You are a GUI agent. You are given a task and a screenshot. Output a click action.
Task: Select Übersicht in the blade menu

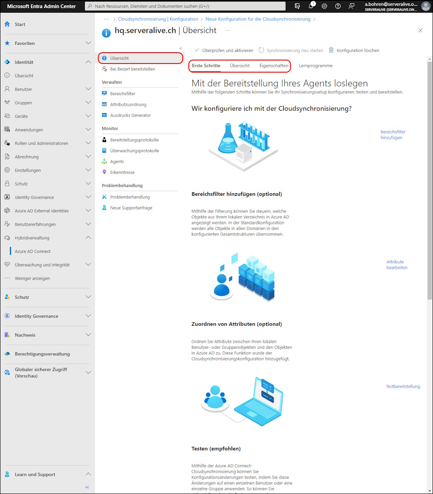click(x=140, y=58)
